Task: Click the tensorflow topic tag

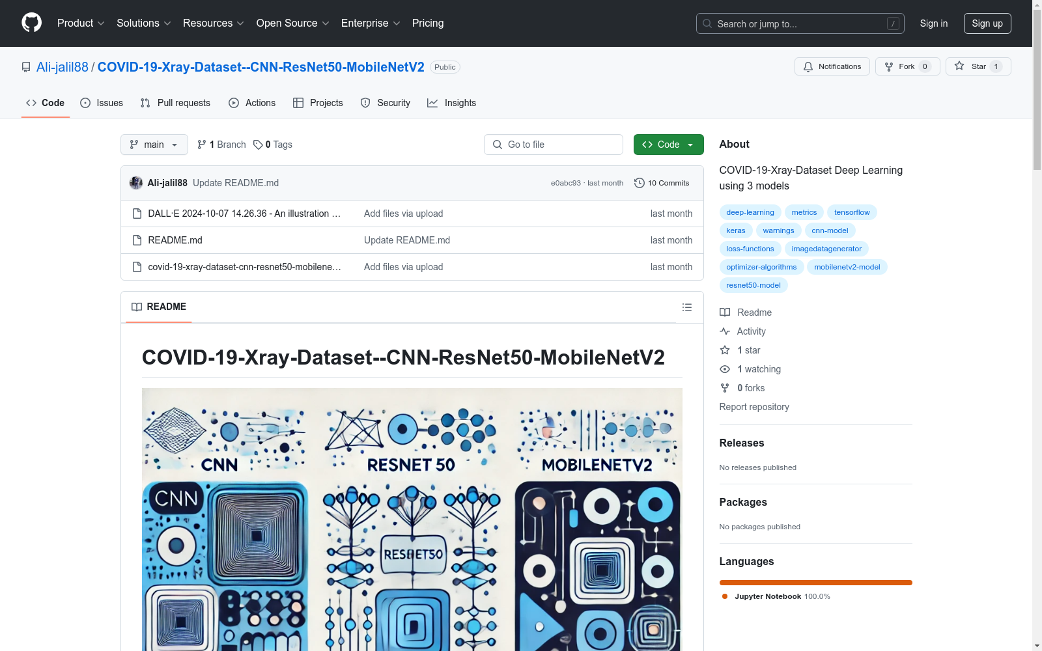Action: coord(852,212)
